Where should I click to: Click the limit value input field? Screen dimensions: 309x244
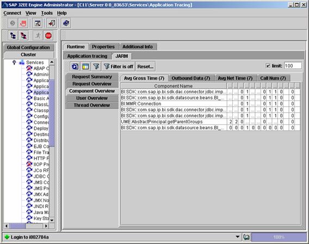point(293,66)
